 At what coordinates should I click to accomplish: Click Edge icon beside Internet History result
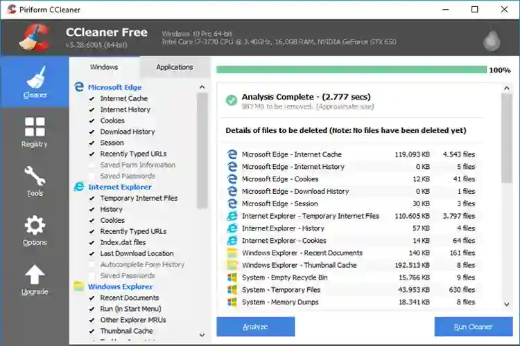pyautogui.click(x=232, y=167)
